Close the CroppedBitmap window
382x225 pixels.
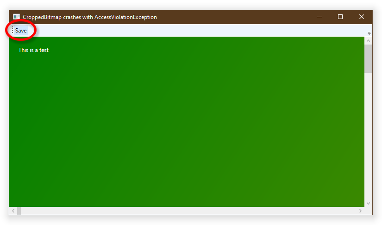(x=362, y=17)
